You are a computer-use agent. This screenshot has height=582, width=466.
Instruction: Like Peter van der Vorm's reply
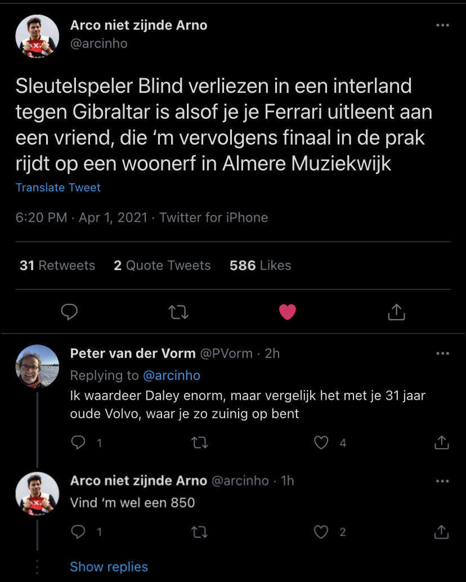point(321,443)
